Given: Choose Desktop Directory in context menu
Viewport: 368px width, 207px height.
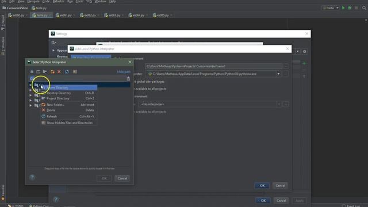Looking at the screenshot, I should point(69,93).
